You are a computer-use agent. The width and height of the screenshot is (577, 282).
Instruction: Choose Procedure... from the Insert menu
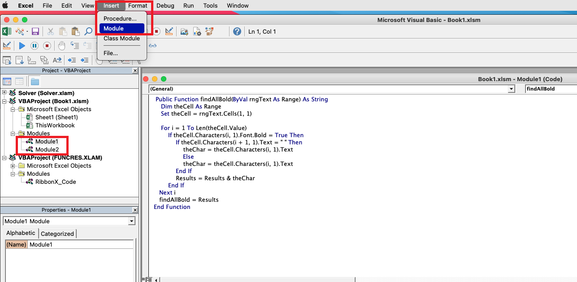pos(121,18)
